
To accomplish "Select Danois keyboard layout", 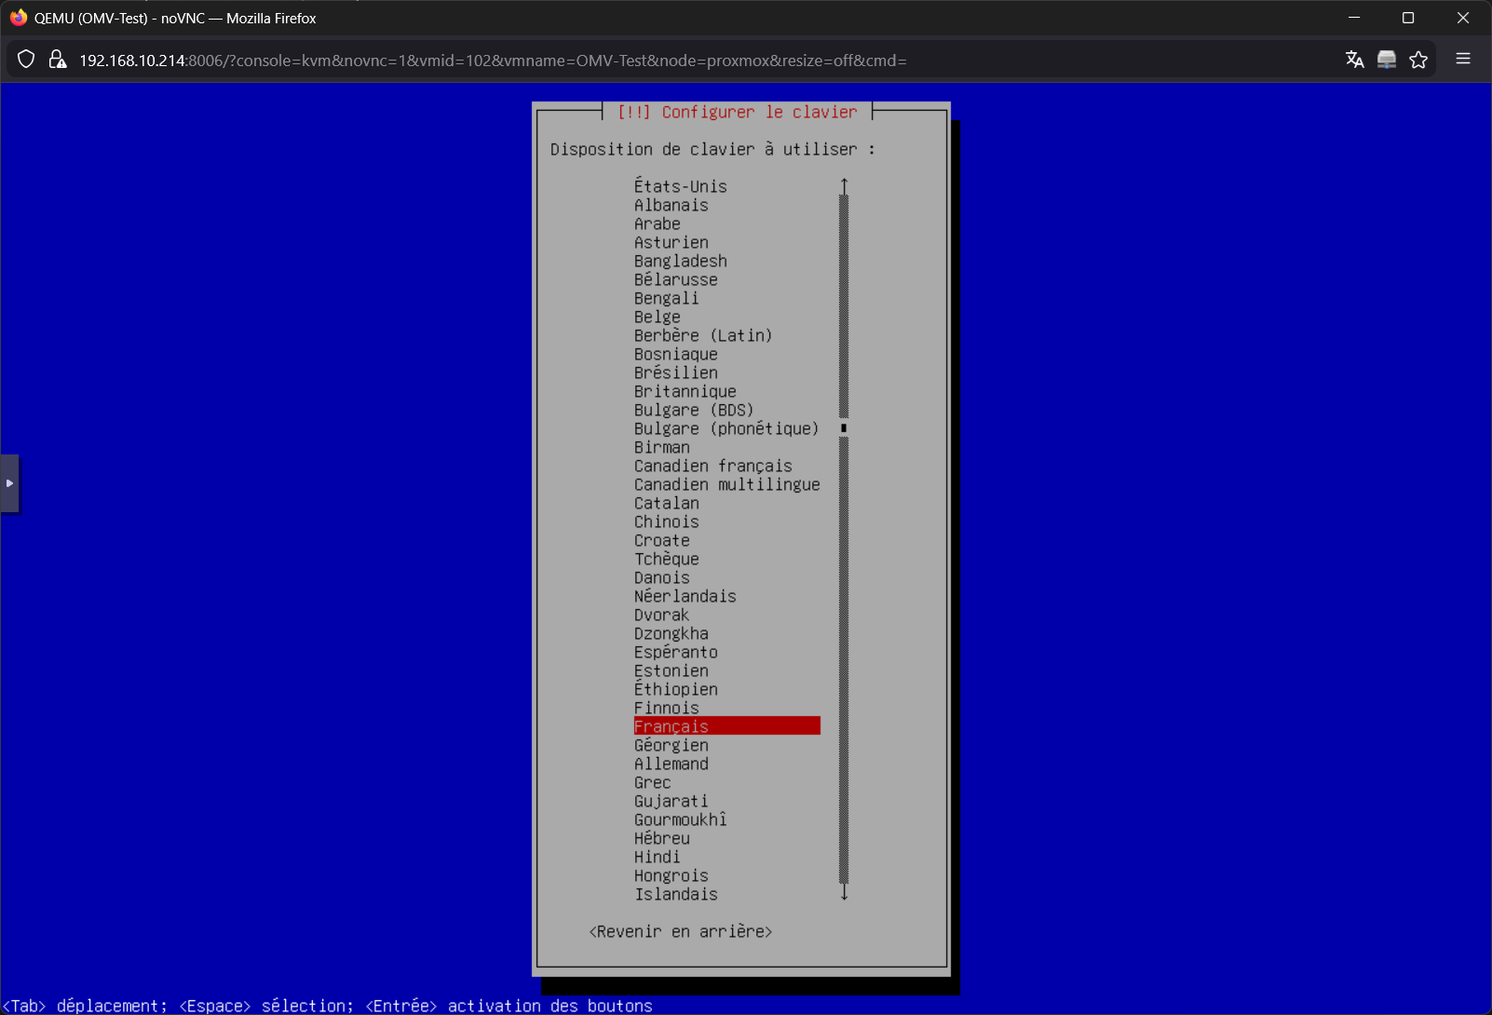I will point(662,577).
